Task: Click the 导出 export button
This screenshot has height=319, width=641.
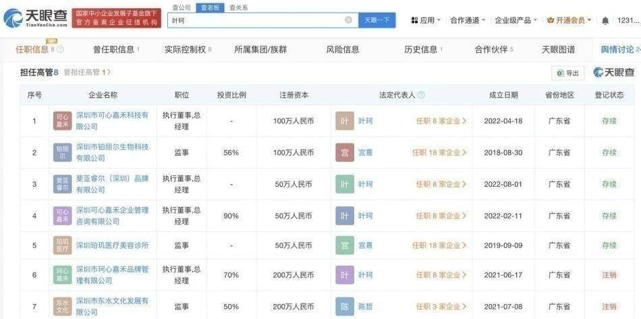Action: tap(568, 73)
